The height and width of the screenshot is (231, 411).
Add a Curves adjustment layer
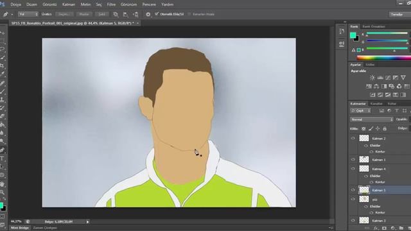coord(388,78)
